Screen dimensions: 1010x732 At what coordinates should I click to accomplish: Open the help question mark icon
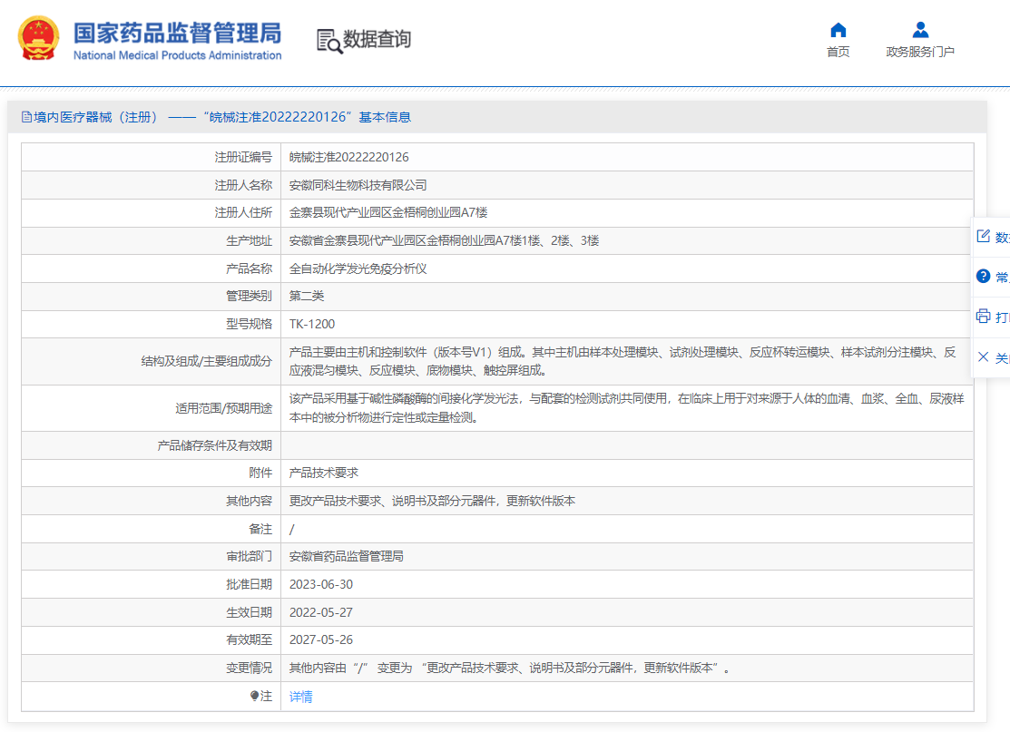[983, 276]
